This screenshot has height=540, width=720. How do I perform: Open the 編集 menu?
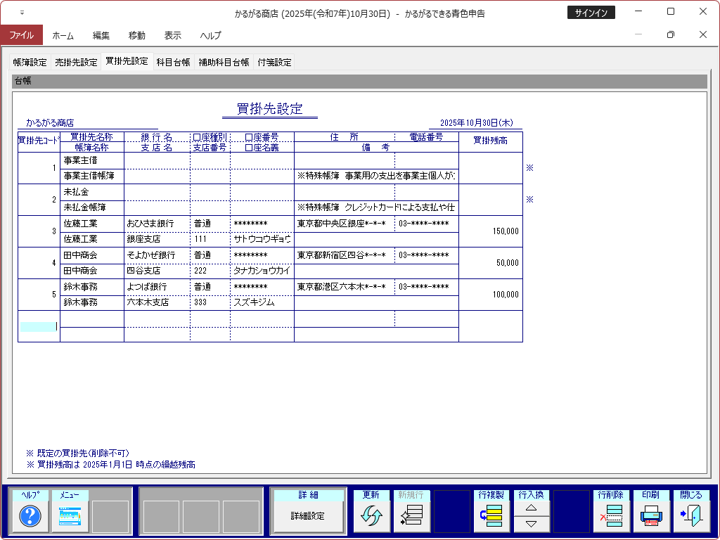click(x=101, y=35)
